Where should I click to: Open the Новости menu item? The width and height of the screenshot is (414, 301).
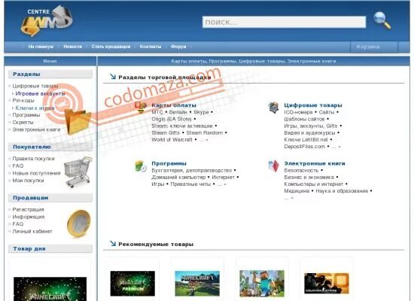coord(72,47)
